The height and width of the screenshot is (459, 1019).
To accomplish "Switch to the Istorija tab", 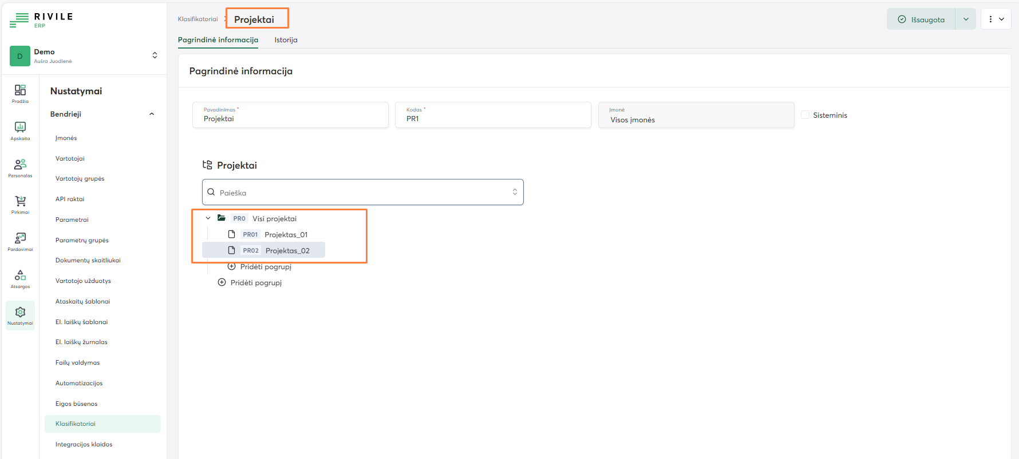I will tap(286, 40).
